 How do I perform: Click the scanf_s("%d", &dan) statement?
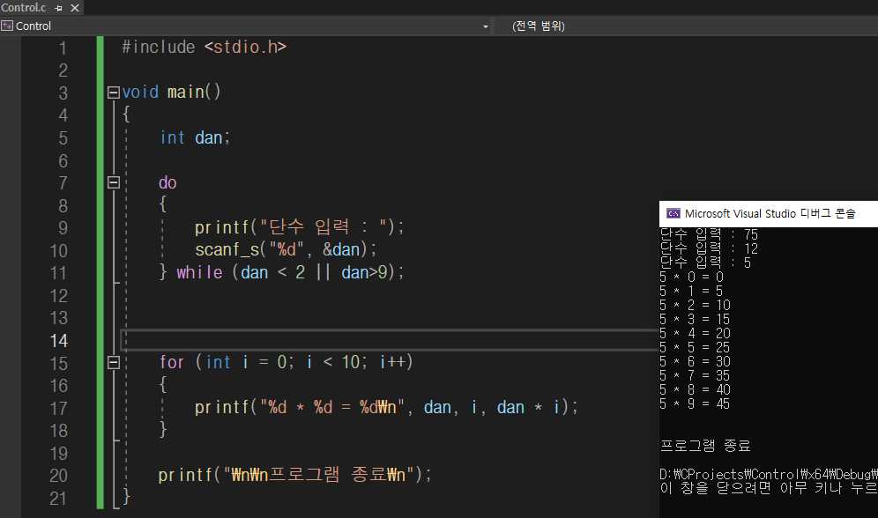point(286,249)
